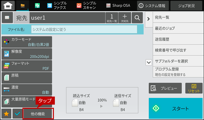Screen dimensions: 204x120
Task: Open the favorites star icon
Action: click(x=6, y=114)
